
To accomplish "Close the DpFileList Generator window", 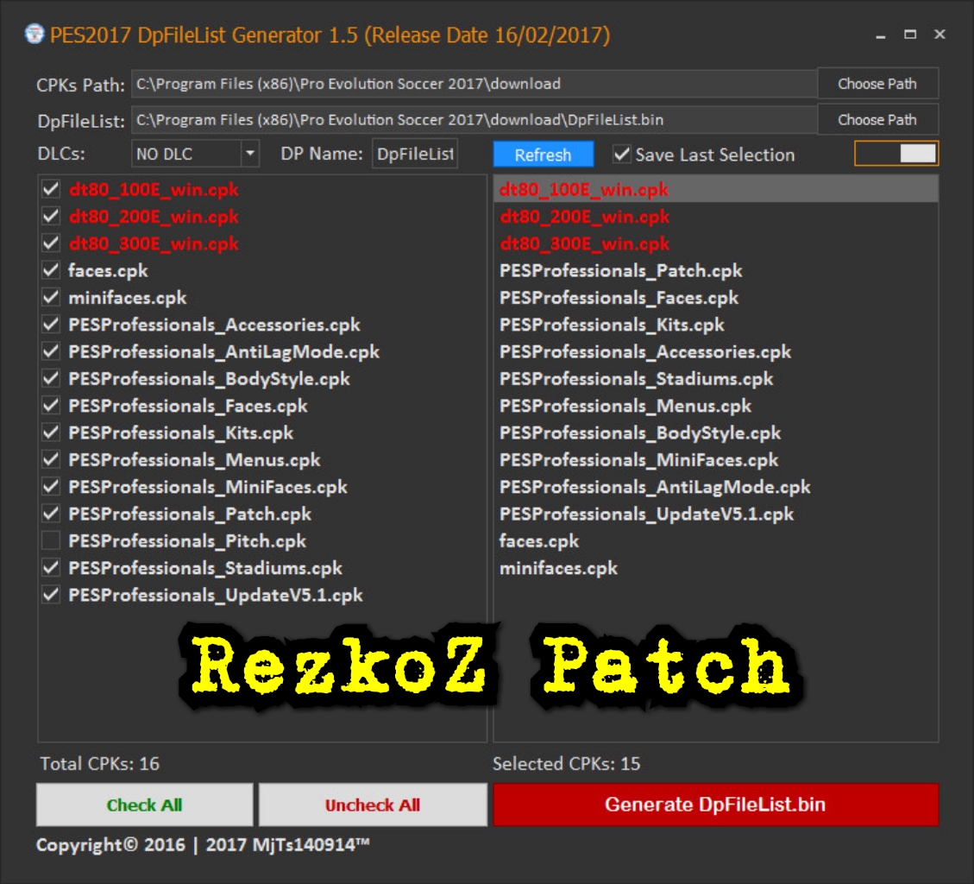I will click(939, 35).
